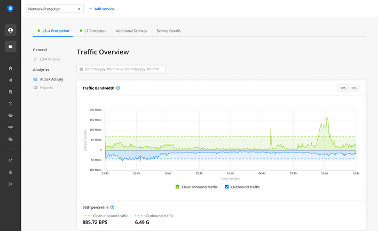Screen dimensions: 378x231
Task: Click the 95th percentile info icon
Action: pos(112,207)
